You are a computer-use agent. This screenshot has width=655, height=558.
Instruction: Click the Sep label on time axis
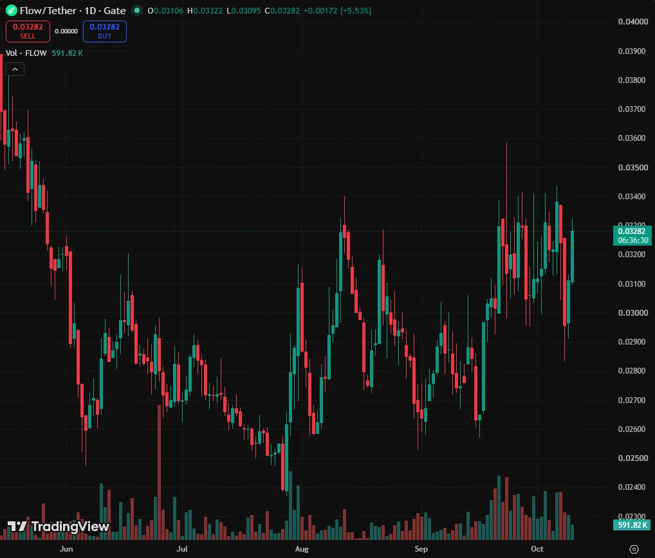pos(421,549)
